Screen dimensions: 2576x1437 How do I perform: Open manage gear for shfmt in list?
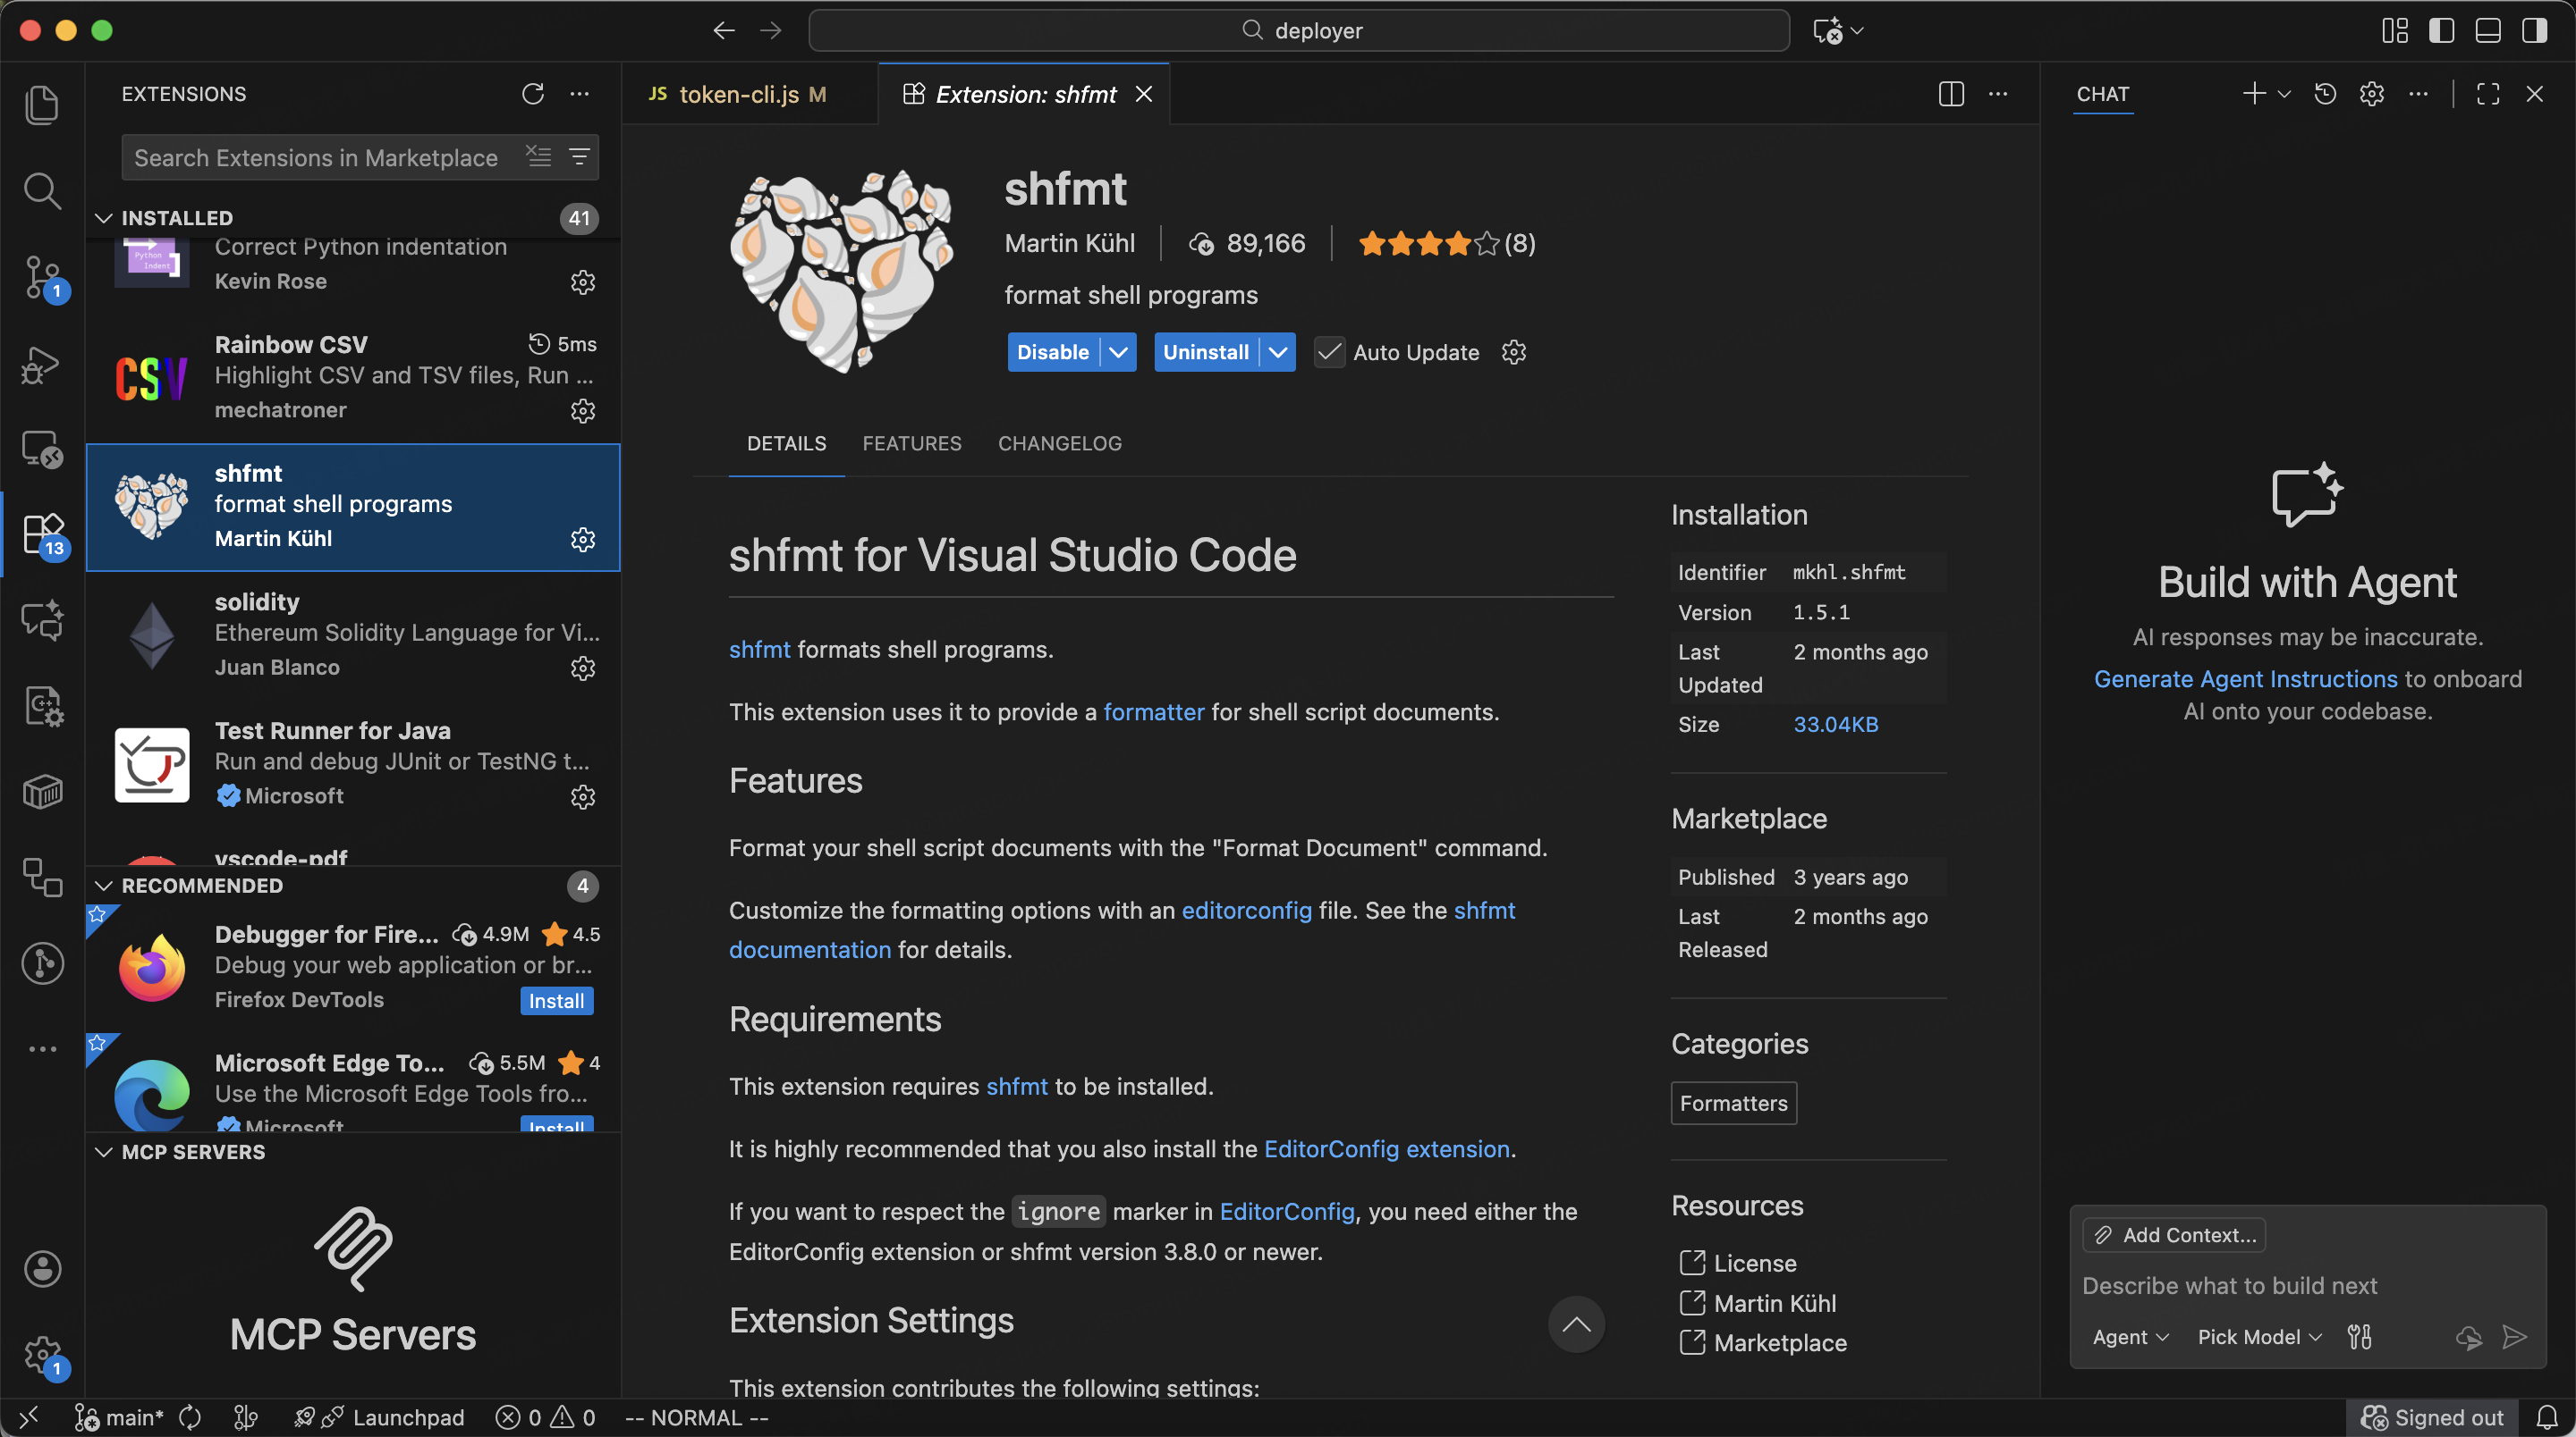click(582, 540)
